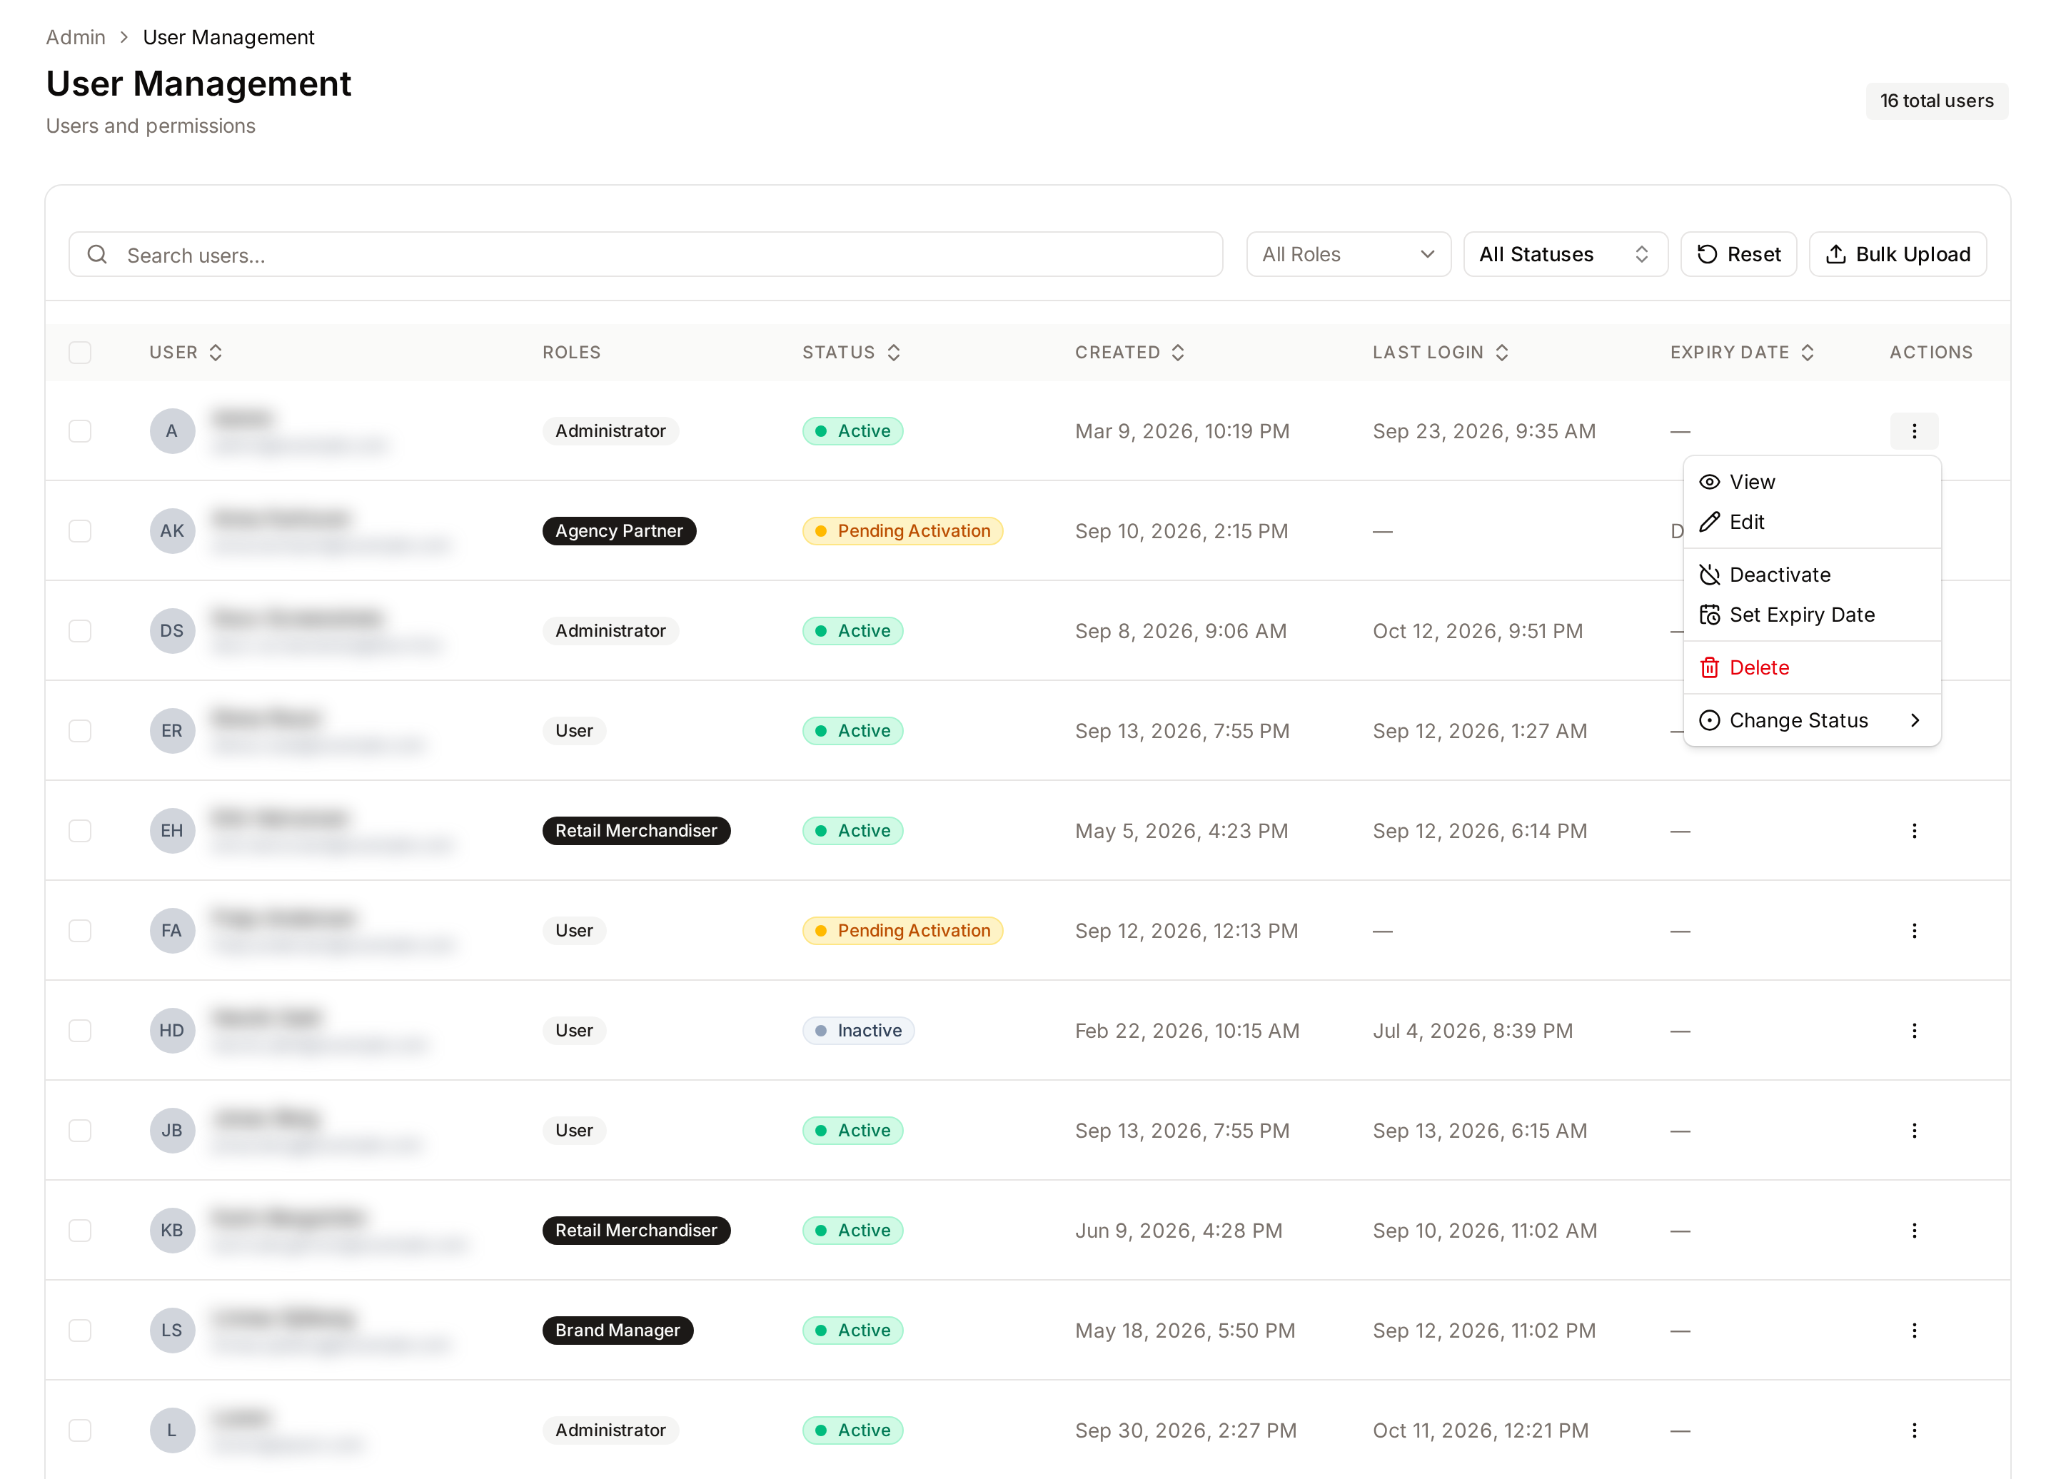Click the circle icon beside Change Status
2056x1479 pixels.
pyautogui.click(x=1709, y=720)
